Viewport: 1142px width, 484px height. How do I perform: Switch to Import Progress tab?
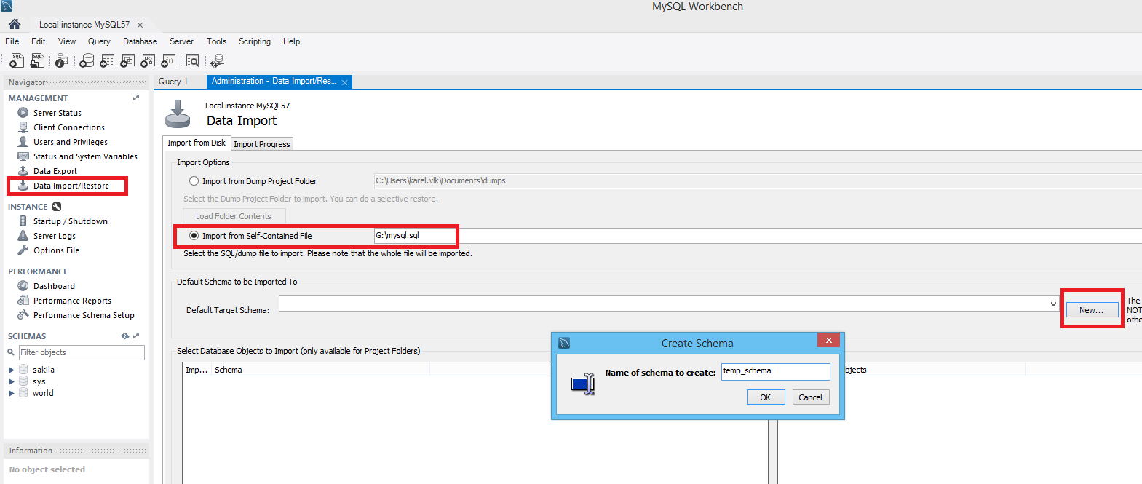[x=262, y=144]
